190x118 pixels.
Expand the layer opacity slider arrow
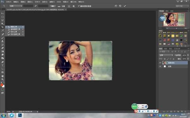click(188, 55)
